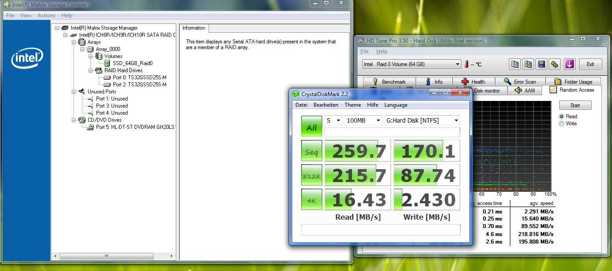This screenshot has width=612, height=271.
Task: Click the Arrays node icon in tree
Action: 82,42
